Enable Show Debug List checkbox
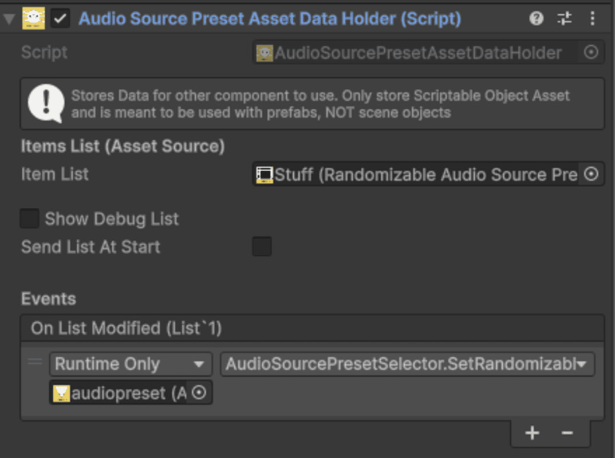615x458 pixels. pyautogui.click(x=29, y=219)
